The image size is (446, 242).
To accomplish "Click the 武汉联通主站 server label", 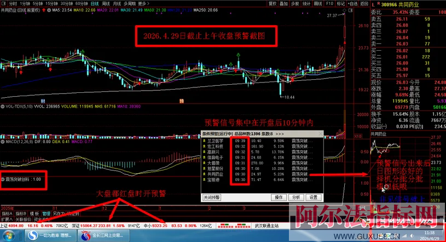I will point(267,226).
